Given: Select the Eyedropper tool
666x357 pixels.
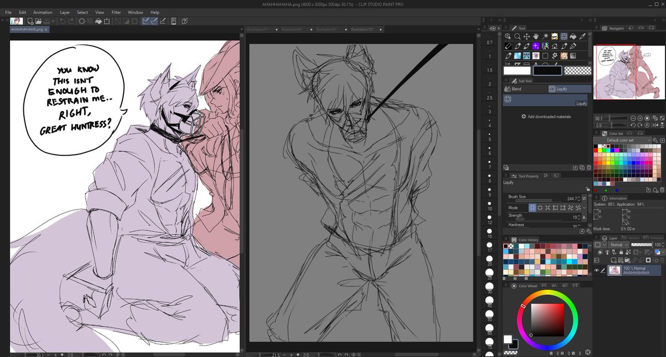Looking at the screenshot, I should [x=582, y=36].
